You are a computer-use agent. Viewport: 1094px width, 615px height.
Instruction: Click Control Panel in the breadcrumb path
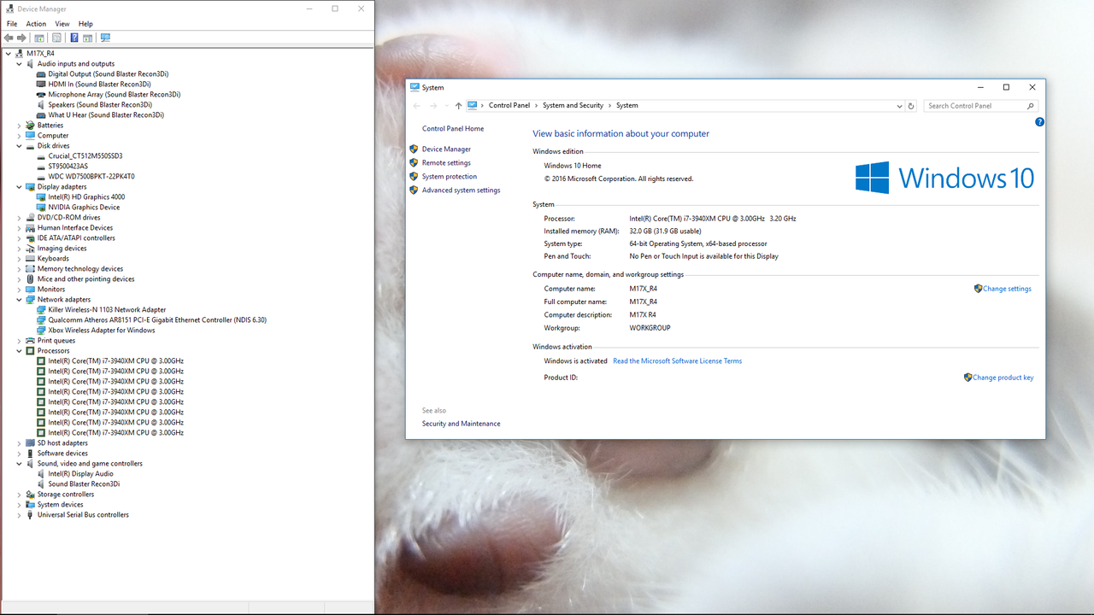509,106
